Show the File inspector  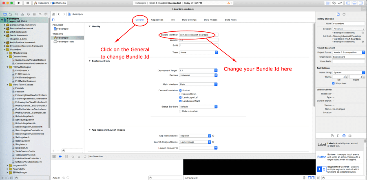(x=338, y=14)
